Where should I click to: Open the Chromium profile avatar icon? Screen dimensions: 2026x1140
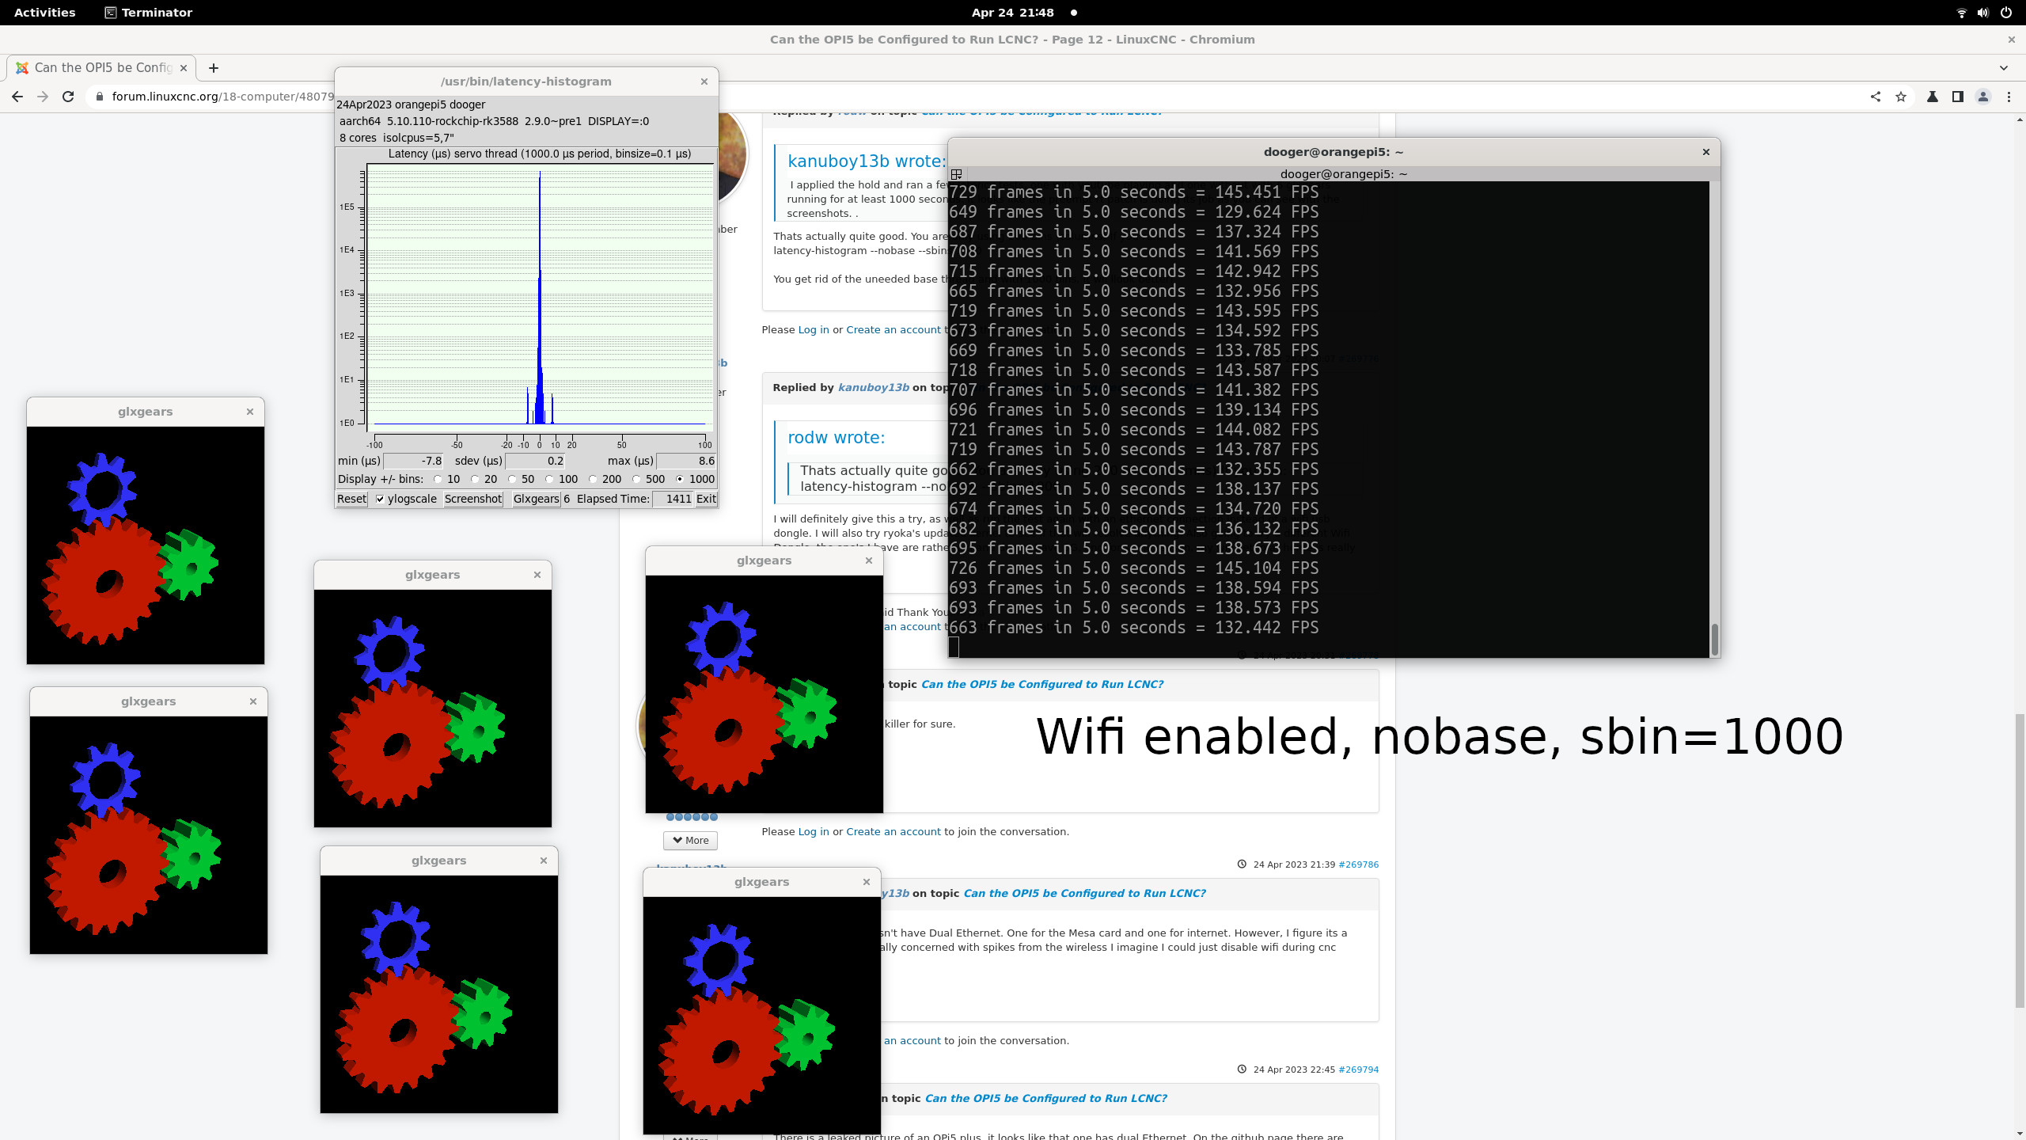click(x=1982, y=97)
